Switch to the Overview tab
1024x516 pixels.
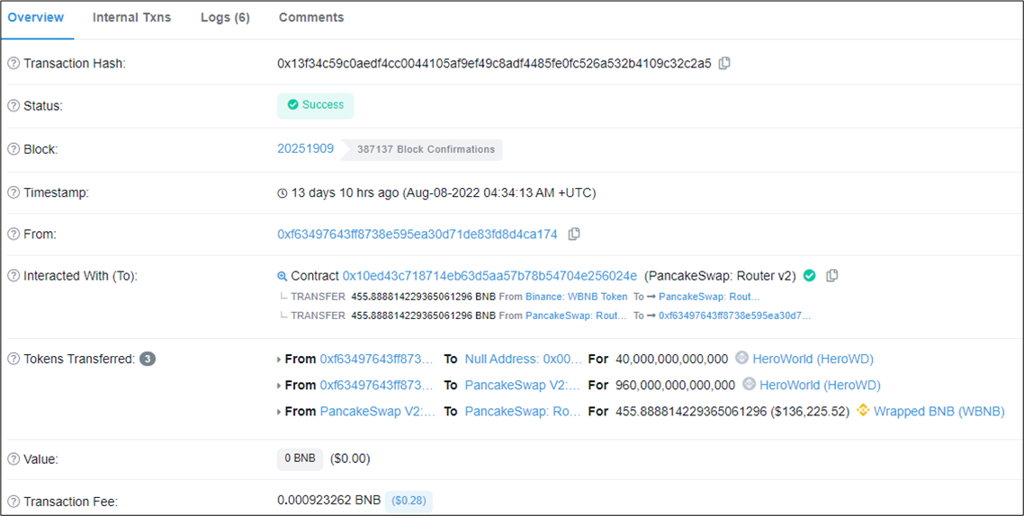point(36,18)
